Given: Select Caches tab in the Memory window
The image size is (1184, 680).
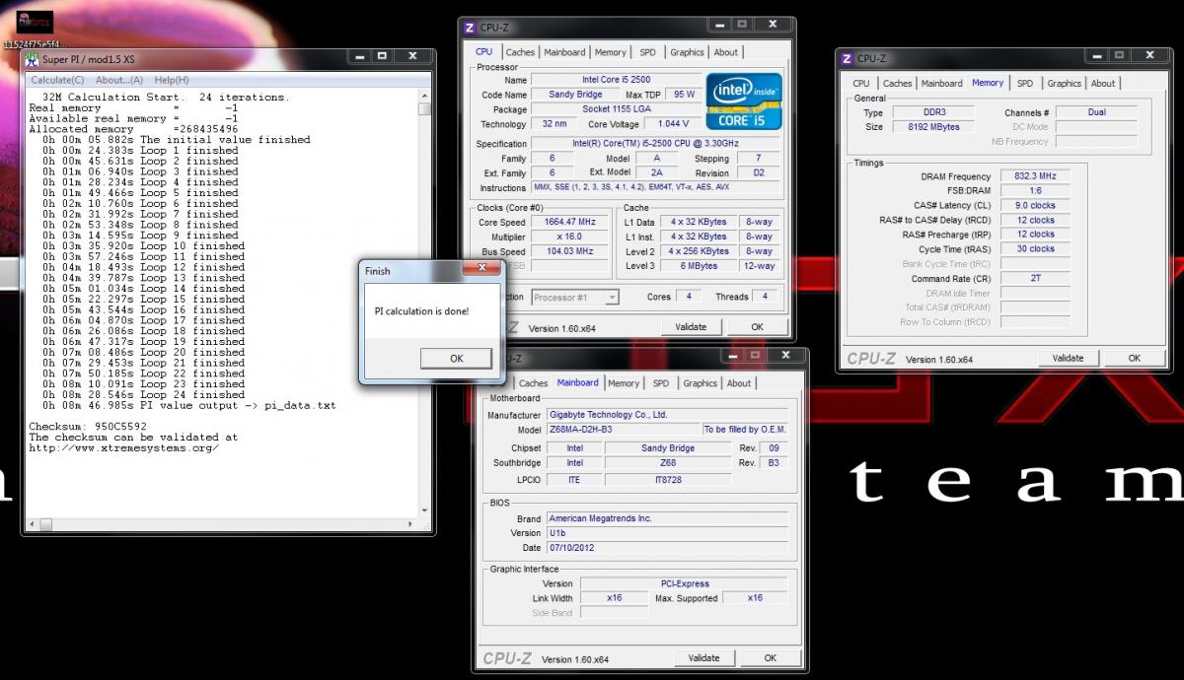Looking at the screenshot, I should pos(897,84).
